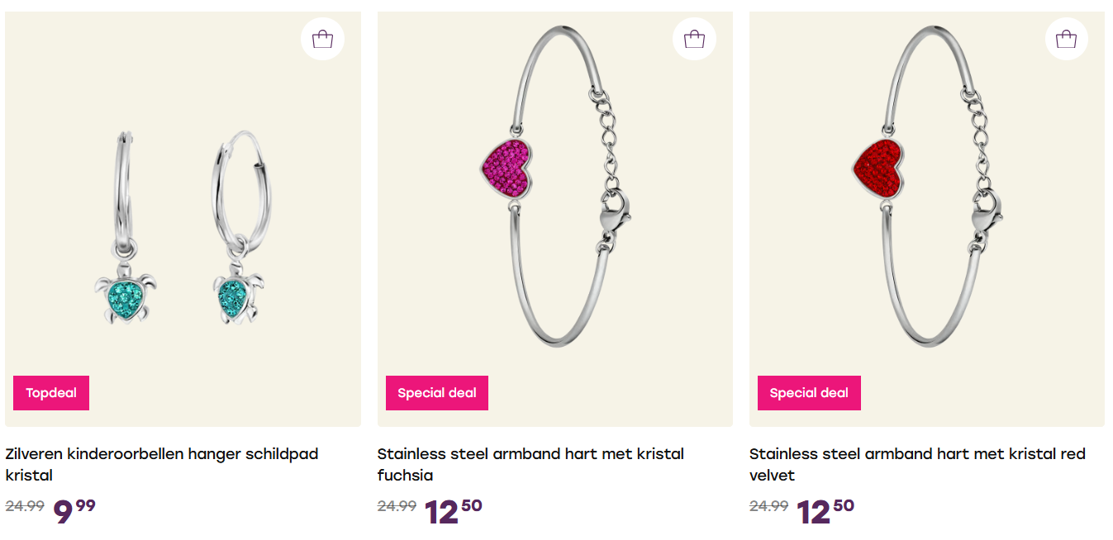The height and width of the screenshot is (540, 1113).
Task: Click crossed-out 24.99 price under turtle earrings
Action: pyautogui.click(x=25, y=506)
